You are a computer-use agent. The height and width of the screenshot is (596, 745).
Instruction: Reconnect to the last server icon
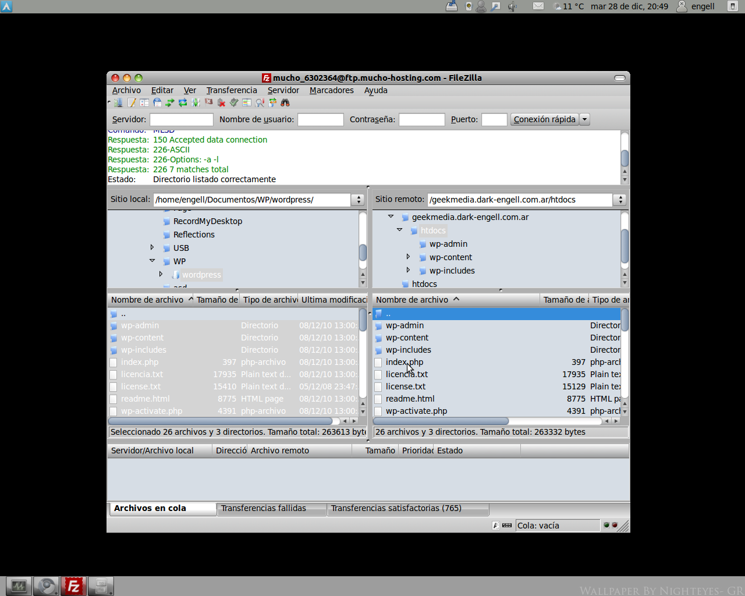pos(234,102)
